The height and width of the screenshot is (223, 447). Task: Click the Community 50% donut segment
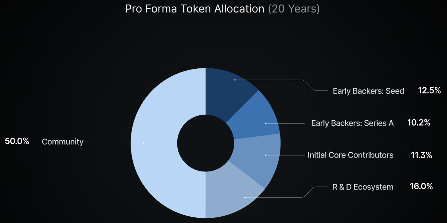[x=155, y=143]
